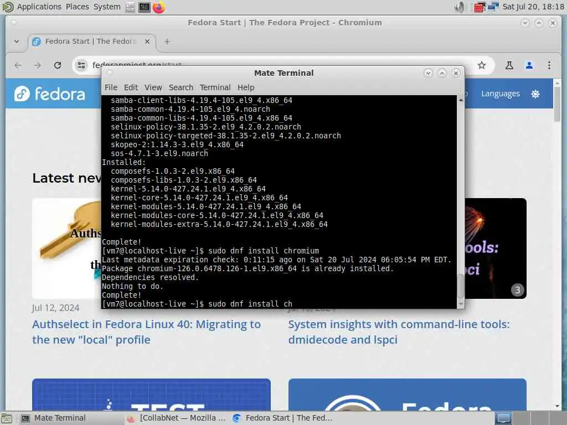The width and height of the screenshot is (567, 425).
Task: Open Authselect in Fedora Linux 40 article
Action: point(146,332)
